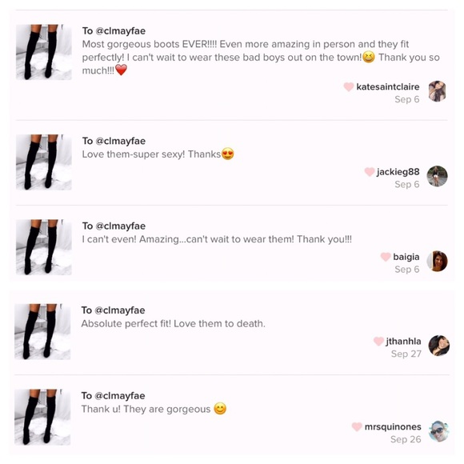The image size is (464, 464).
Task: Open jthanhla's avatar image
Action: coord(439,346)
